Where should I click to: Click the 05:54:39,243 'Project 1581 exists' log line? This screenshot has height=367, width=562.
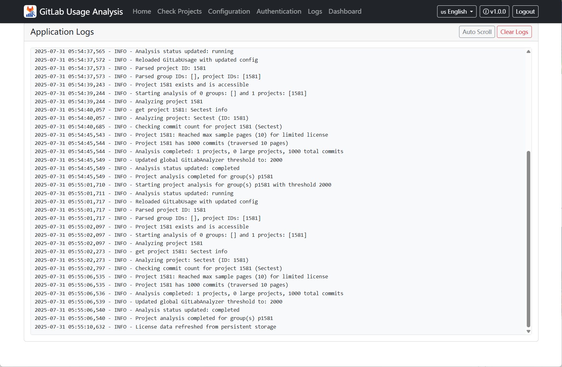[x=142, y=85]
